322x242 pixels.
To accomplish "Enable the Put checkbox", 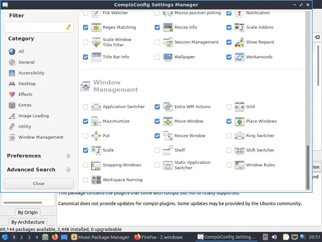I will (x=86, y=136).
